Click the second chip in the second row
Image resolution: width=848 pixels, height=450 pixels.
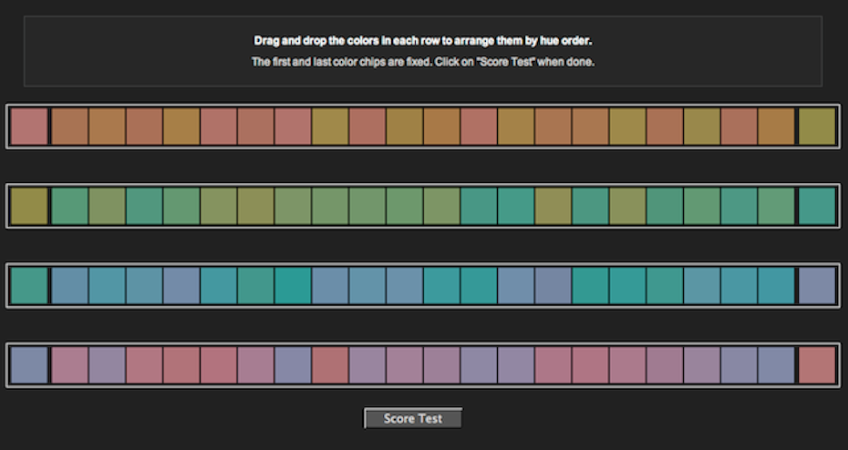[69, 206]
